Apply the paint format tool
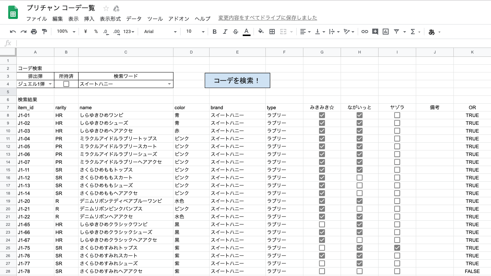 44,32
